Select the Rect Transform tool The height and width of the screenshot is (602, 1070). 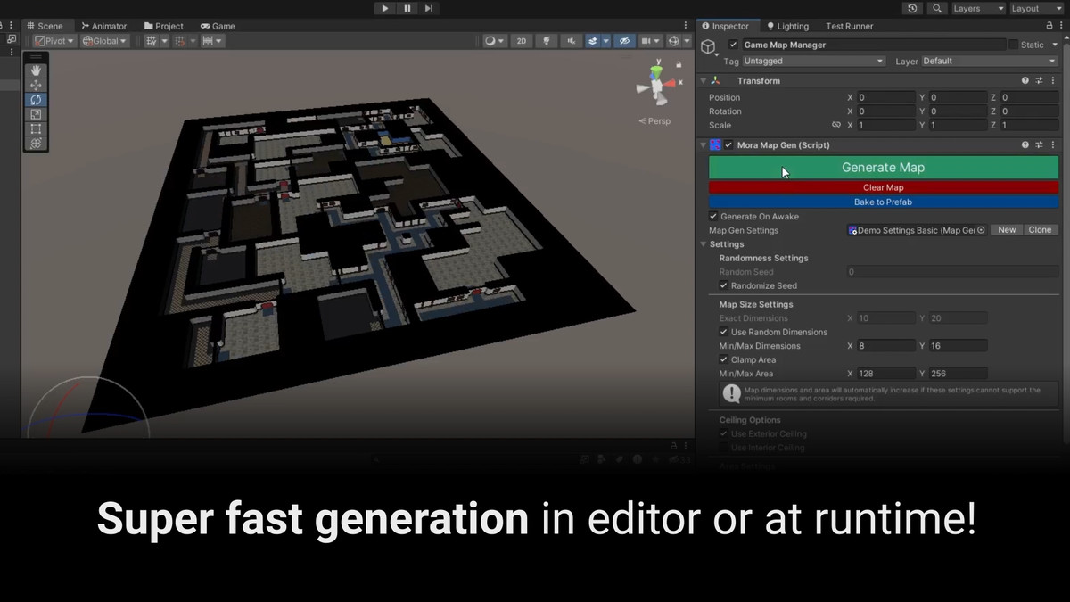[x=36, y=129]
